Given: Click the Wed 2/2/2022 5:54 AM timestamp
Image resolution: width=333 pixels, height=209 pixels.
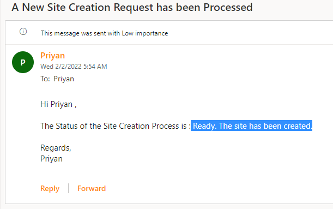Looking at the screenshot, I should coord(74,67).
